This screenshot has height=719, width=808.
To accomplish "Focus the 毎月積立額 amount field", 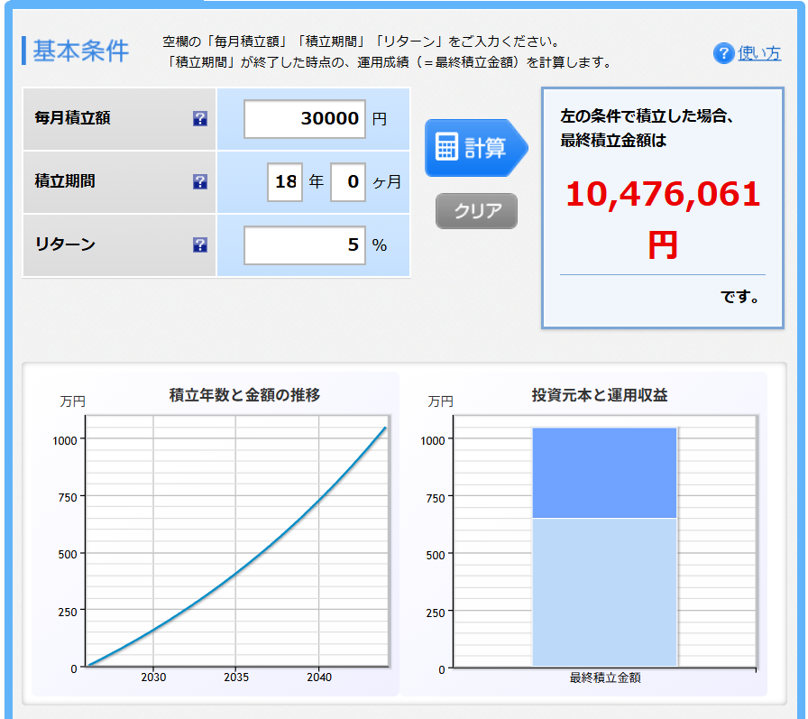I will pos(304,119).
